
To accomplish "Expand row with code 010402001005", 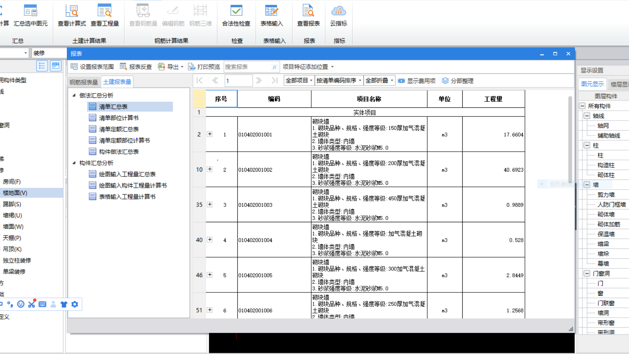I will point(210,275).
